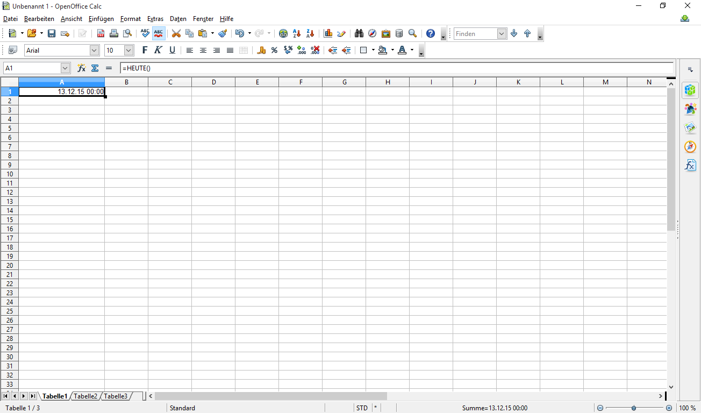Expand the Name Box cell reference dropdown
Image resolution: width=701 pixels, height=413 pixels.
pyautogui.click(x=66, y=68)
